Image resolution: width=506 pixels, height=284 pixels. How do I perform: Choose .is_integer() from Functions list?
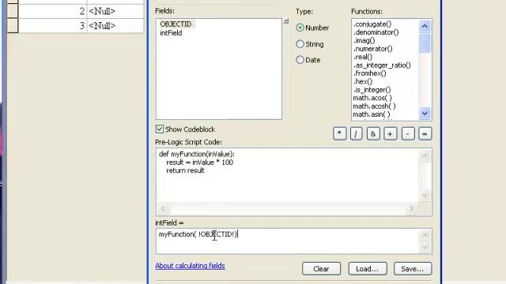372,89
